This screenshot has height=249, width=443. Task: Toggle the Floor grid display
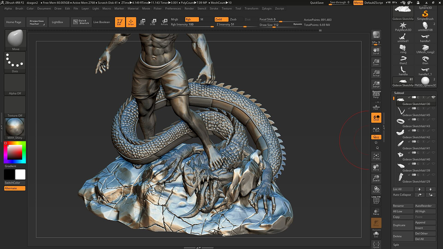tap(376, 107)
